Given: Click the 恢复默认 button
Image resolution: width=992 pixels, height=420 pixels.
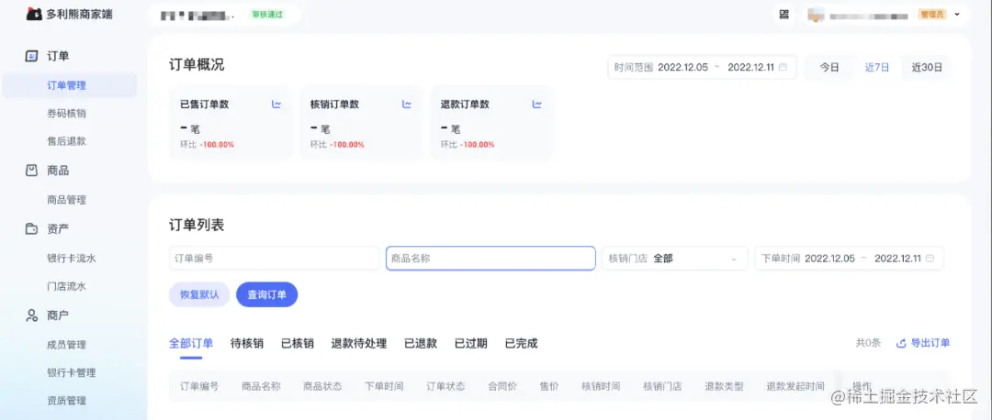Looking at the screenshot, I should click(x=199, y=295).
